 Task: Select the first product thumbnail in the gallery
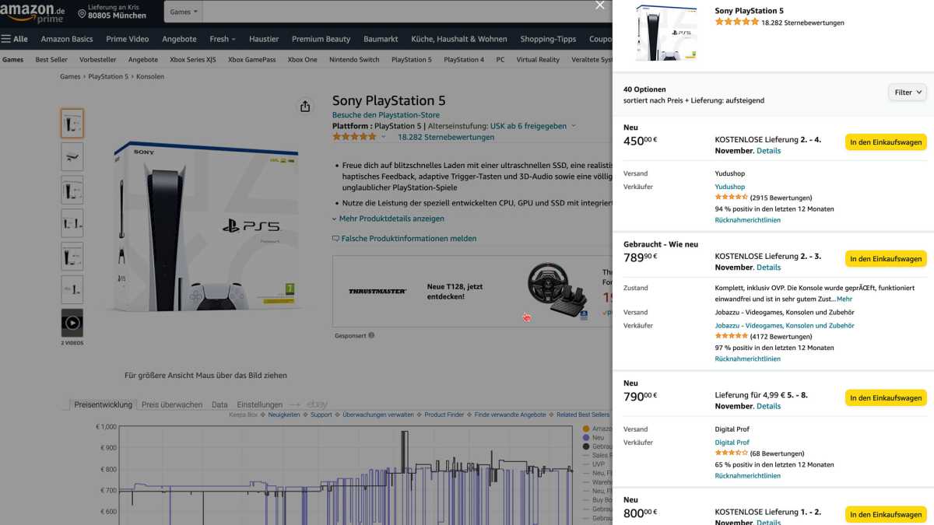point(72,123)
